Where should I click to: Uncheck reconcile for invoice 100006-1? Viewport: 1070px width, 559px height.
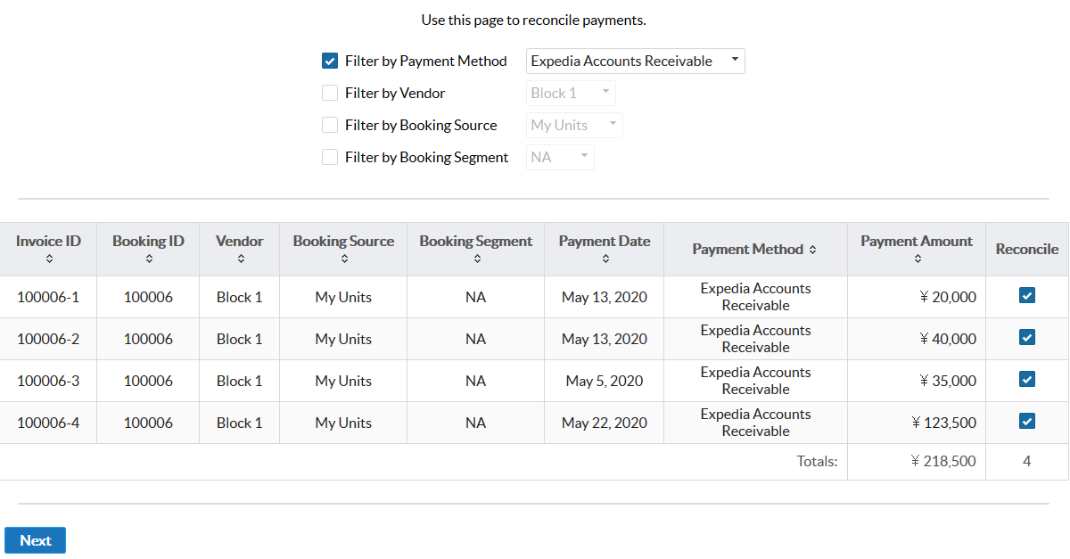point(1027,296)
